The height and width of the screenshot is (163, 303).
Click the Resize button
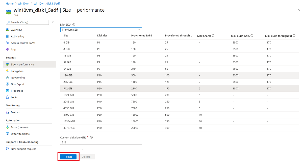point(68,157)
